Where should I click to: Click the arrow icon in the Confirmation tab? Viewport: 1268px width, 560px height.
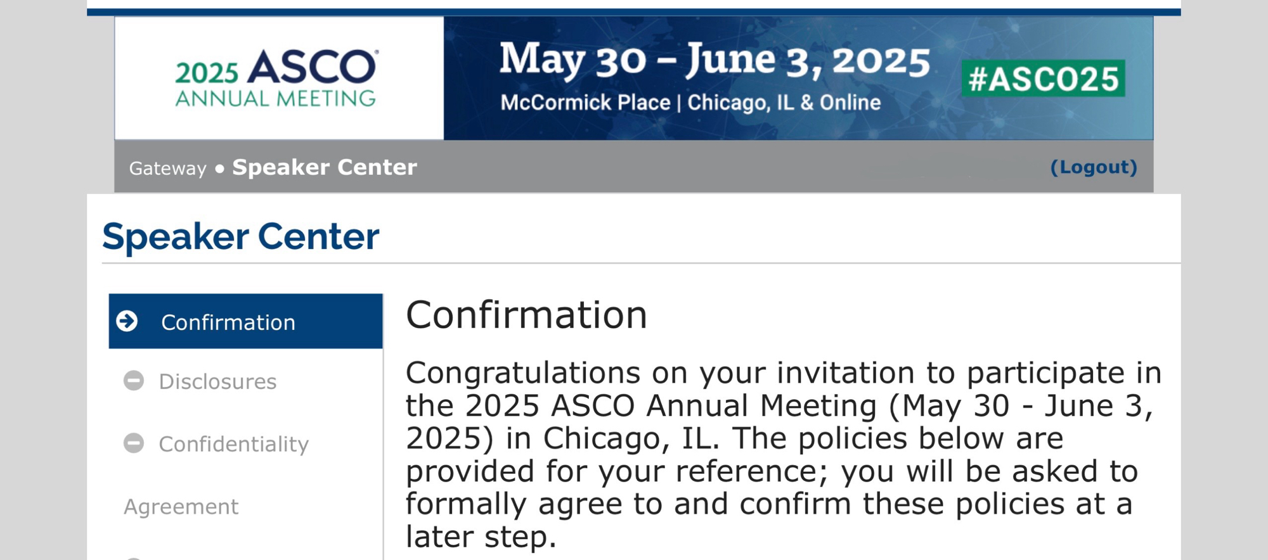(x=127, y=321)
